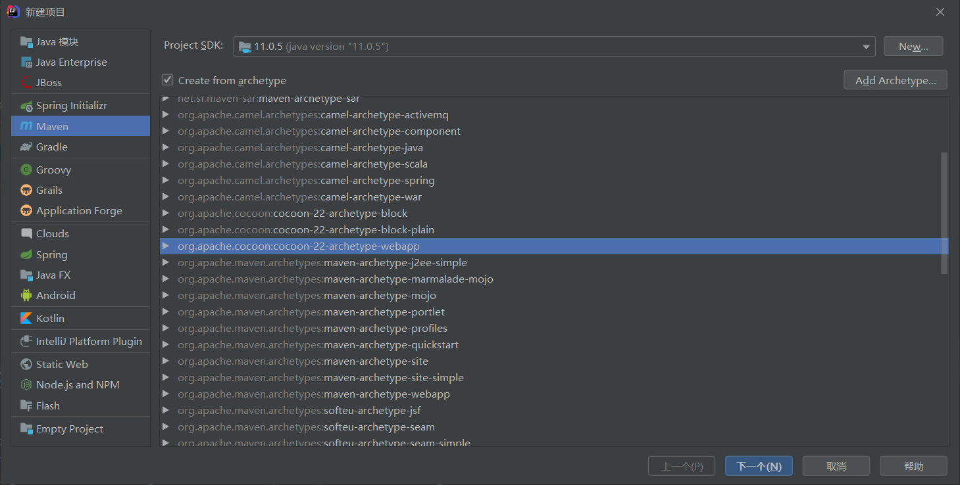Click the Android robot icon

pos(26,296)
